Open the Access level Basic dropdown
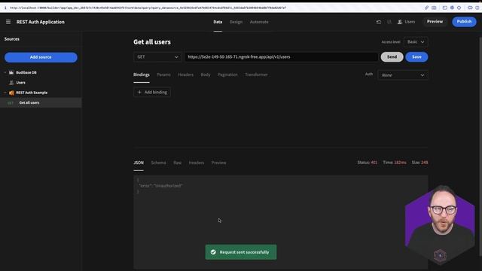Viewport: 482px width, 271px height. 416,42
